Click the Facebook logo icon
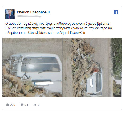The image size is (122, 115). [x=116, y=12]
